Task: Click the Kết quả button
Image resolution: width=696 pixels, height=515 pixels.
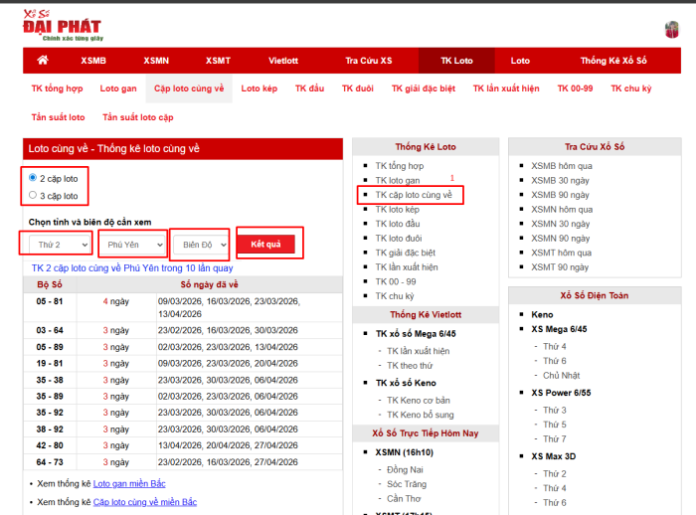Action: [x=265, y=244]
